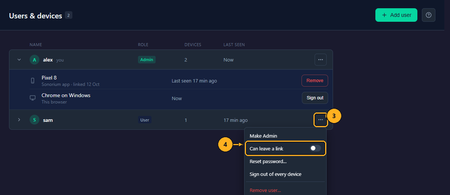Open the help question-mark icon
This screenshot has height=195, width=450.
point(429,15)
